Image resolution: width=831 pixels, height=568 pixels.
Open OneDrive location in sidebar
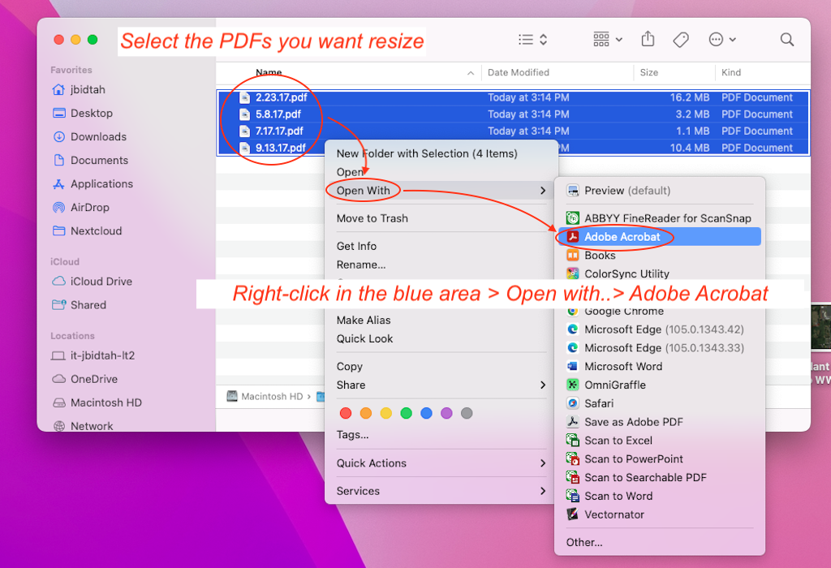[x=84, y=379]
